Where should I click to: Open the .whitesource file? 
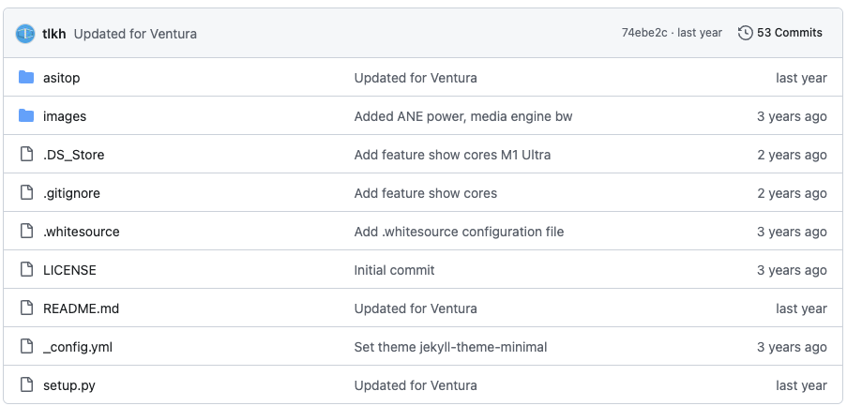(82, 232)
